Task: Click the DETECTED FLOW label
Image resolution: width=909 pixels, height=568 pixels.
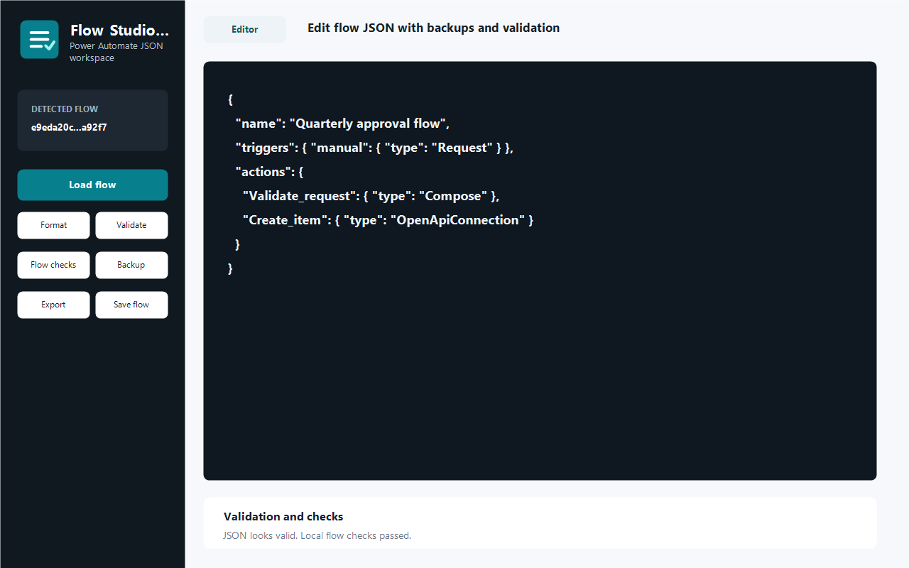Action: click(x=65, y=109)
